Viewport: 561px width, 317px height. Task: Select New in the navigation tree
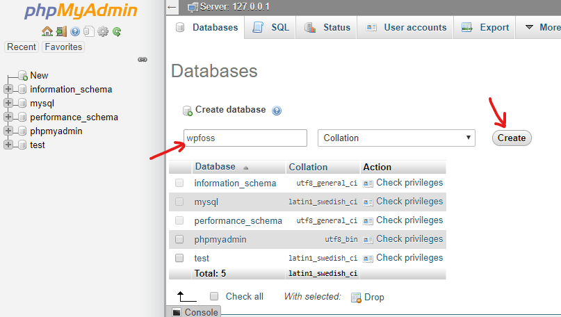(39, 76)
